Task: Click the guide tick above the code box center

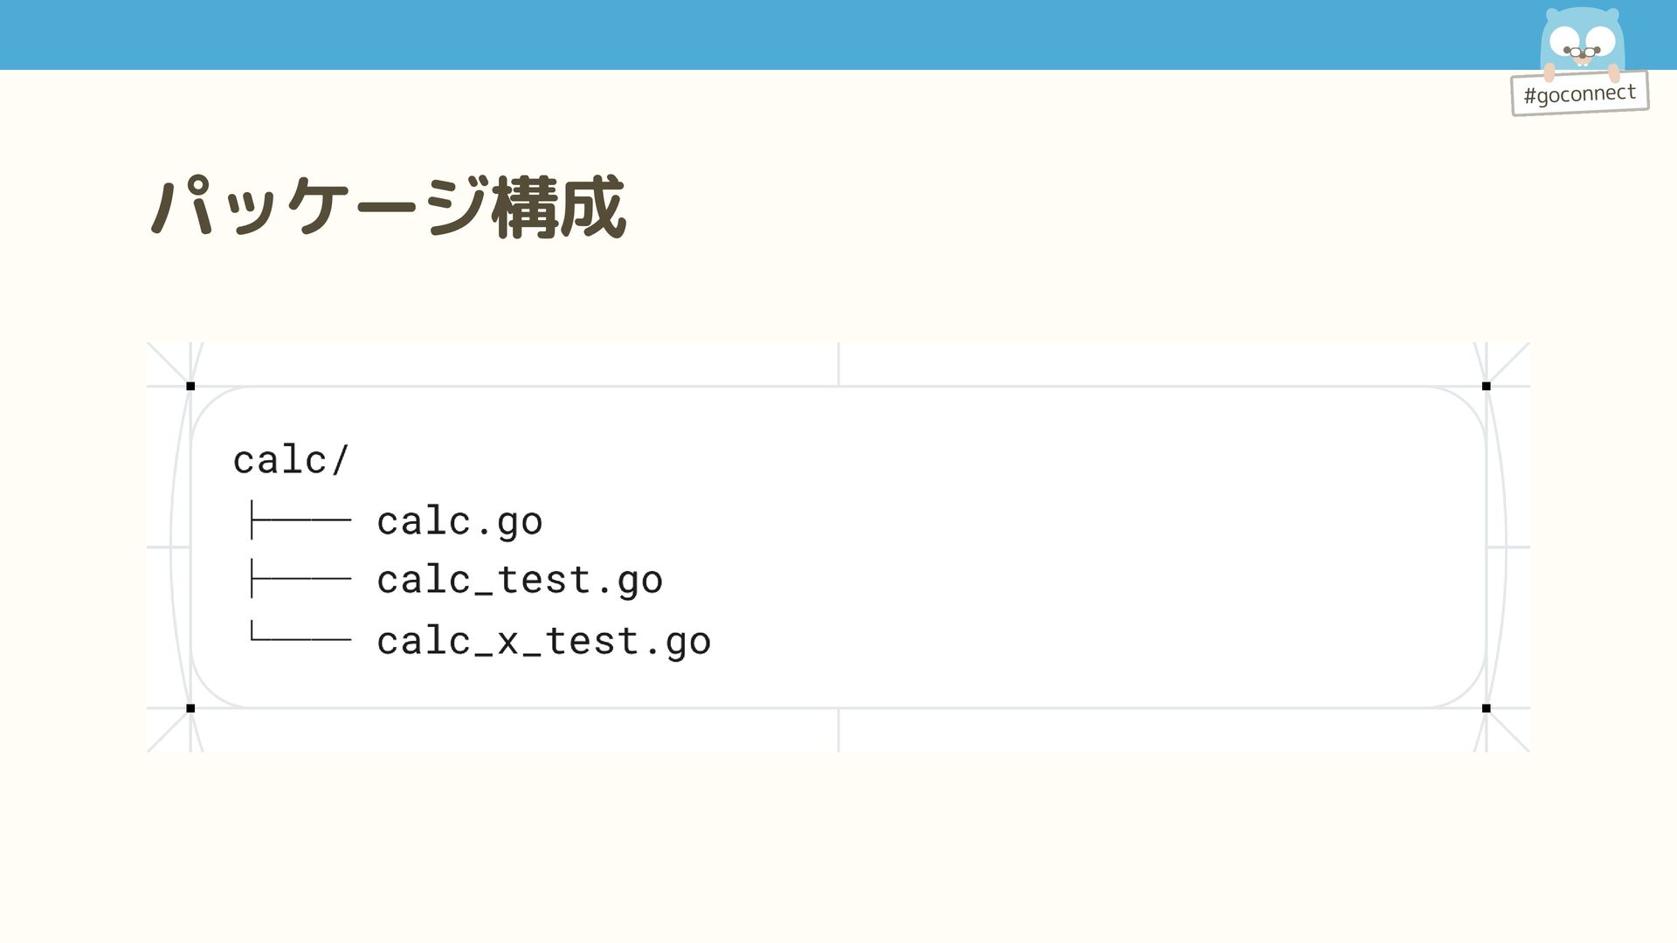Action: coord(838,363)
